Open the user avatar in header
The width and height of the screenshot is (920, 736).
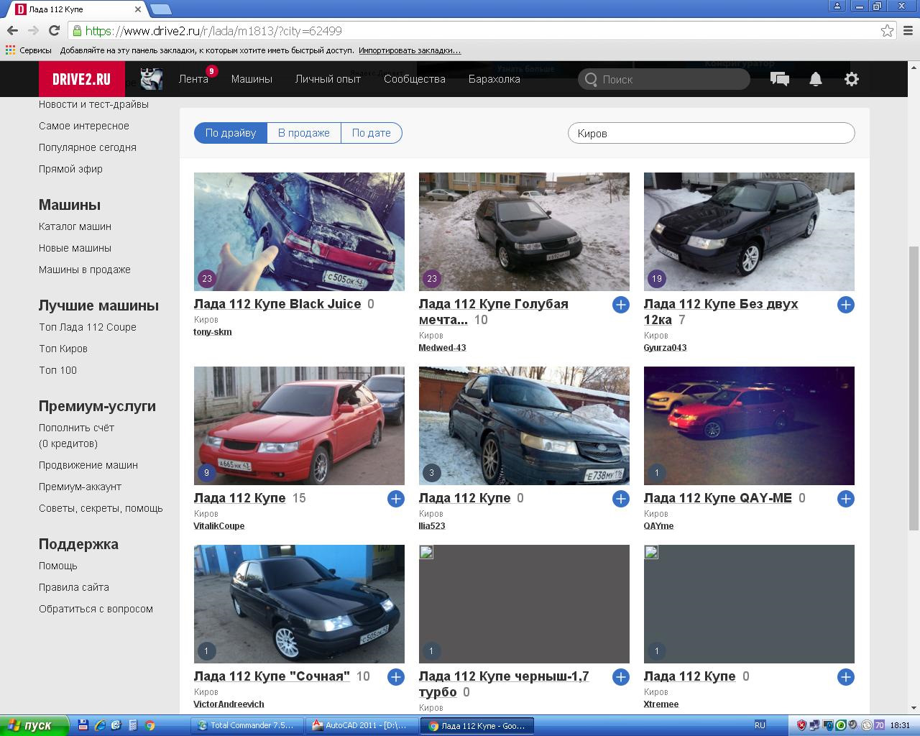pyautogui.click(x=151, y=79)
